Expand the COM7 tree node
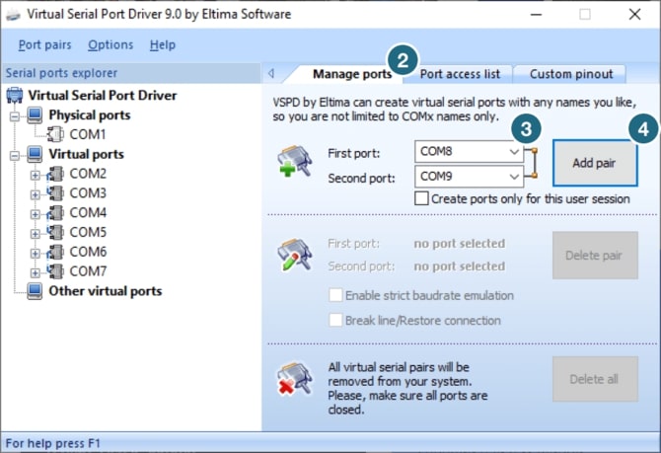 point(35,272)
